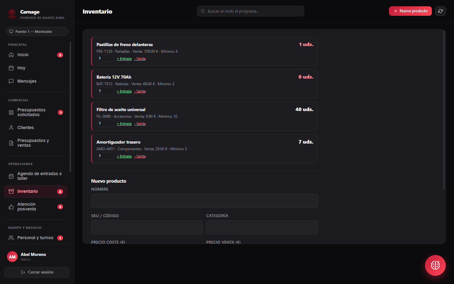The image size is (454, 284).
Task: Open Presupuestos solicitados grid icon
Action: 11,112
